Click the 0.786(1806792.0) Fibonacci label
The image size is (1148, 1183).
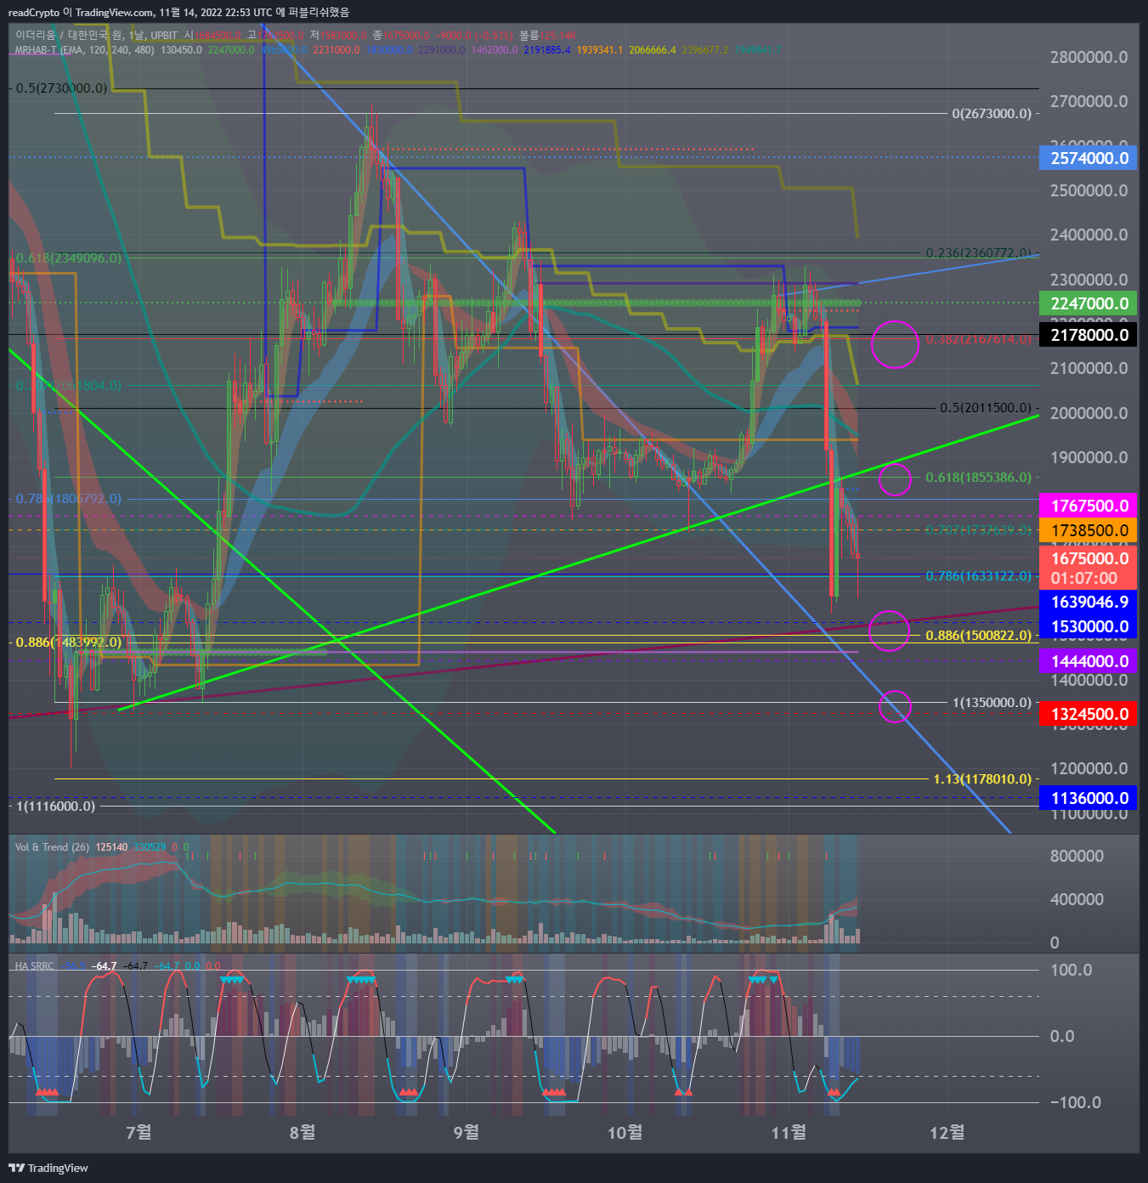coord(69,498)
